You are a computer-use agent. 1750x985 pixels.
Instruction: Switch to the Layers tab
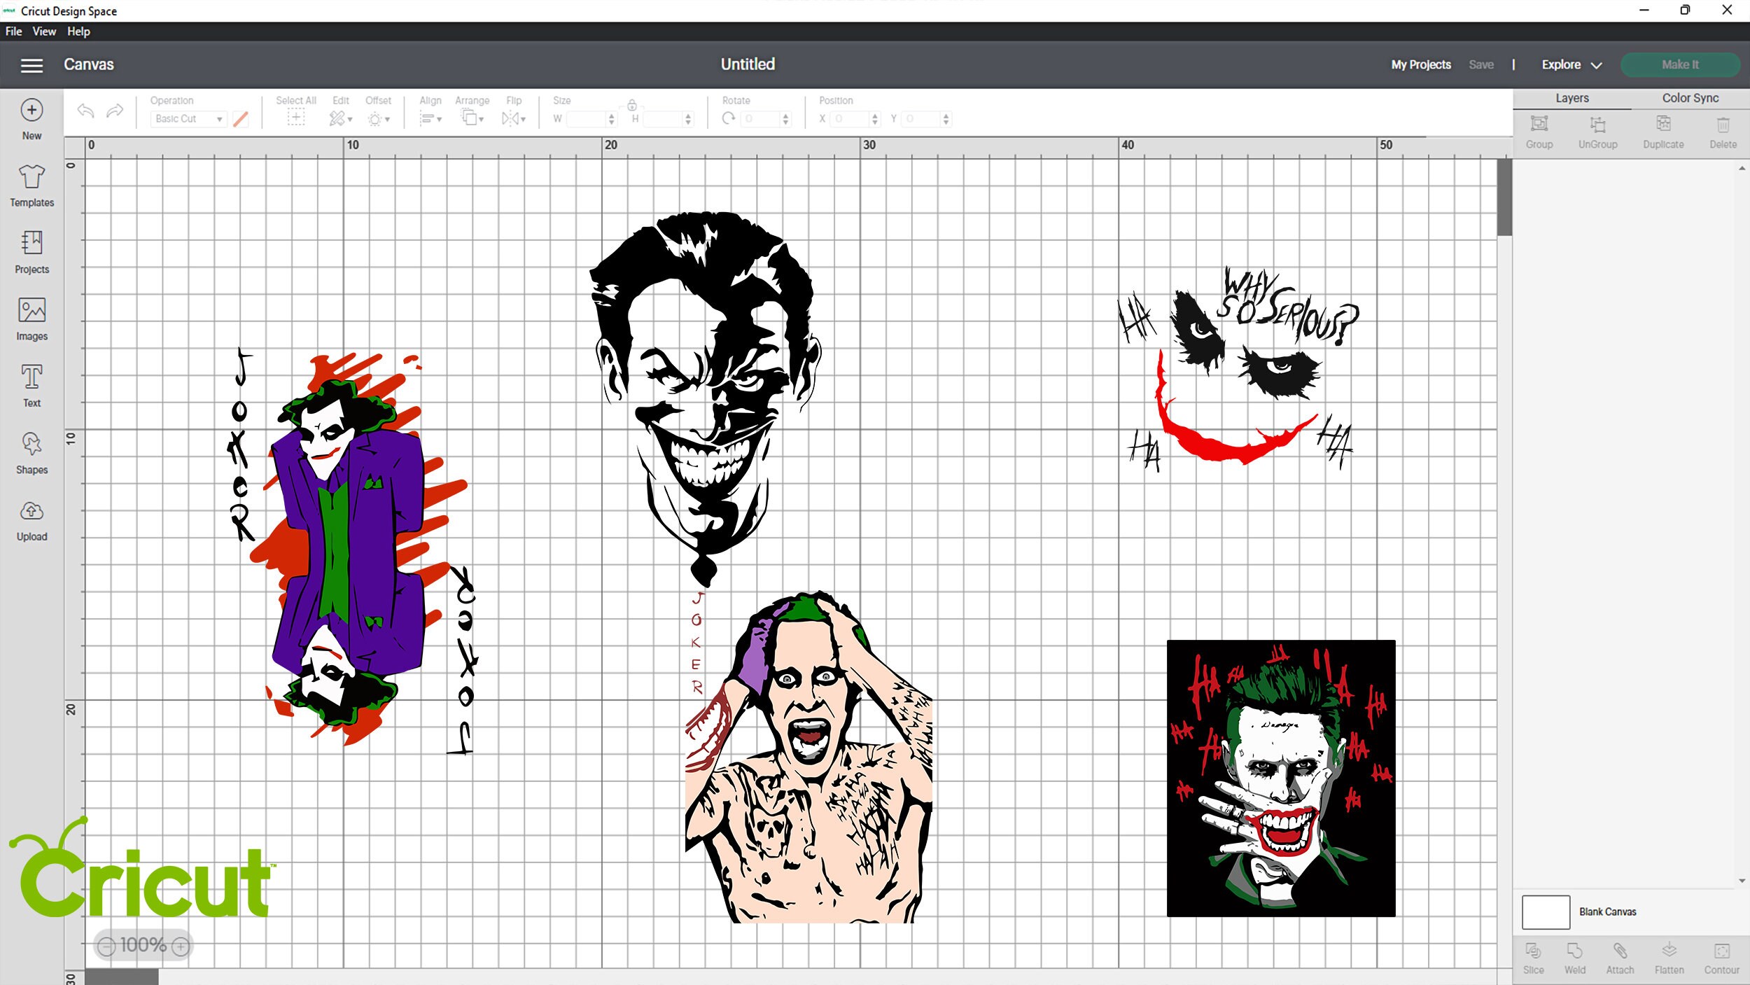tap(1572, 99)
